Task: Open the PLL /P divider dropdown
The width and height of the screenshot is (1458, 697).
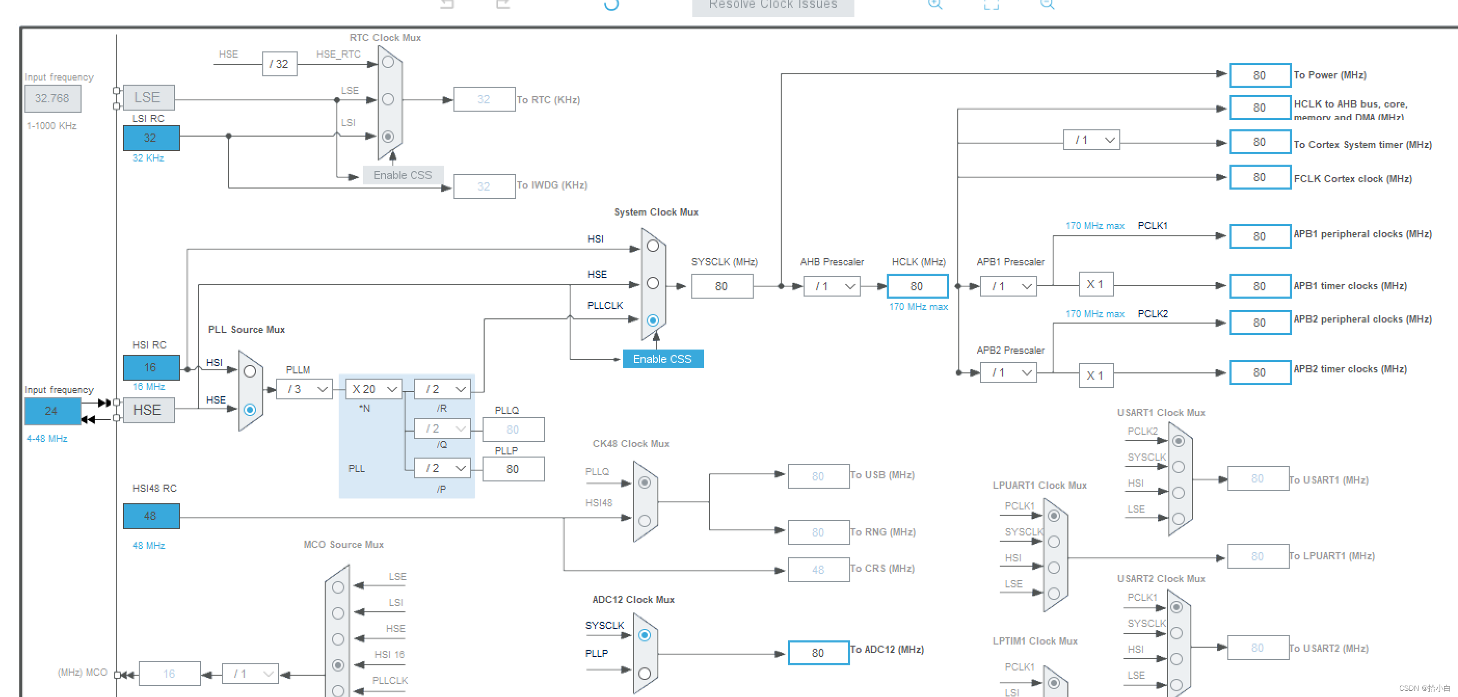Action: tap(443, 468)
